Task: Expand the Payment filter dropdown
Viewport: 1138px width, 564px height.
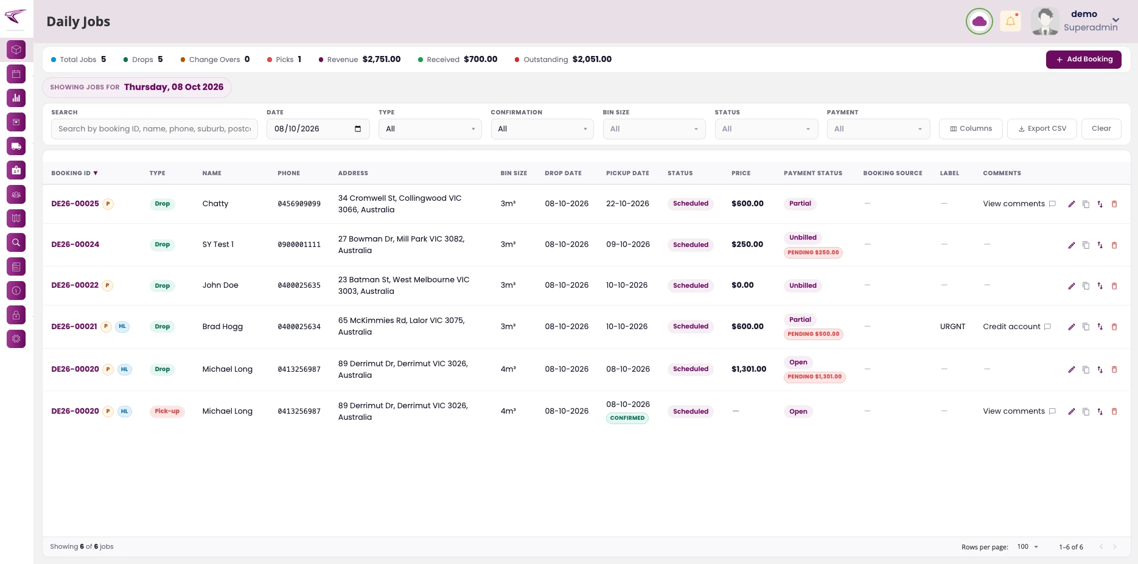Action: [878, 129]
